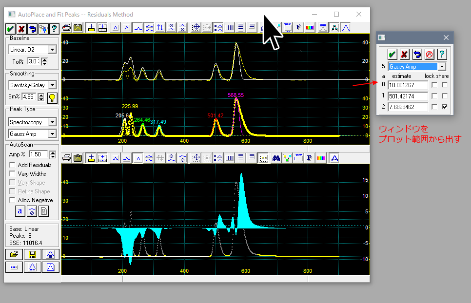
Task: Click the yellow lightbulb smoothing button
Action: [52, 97]
